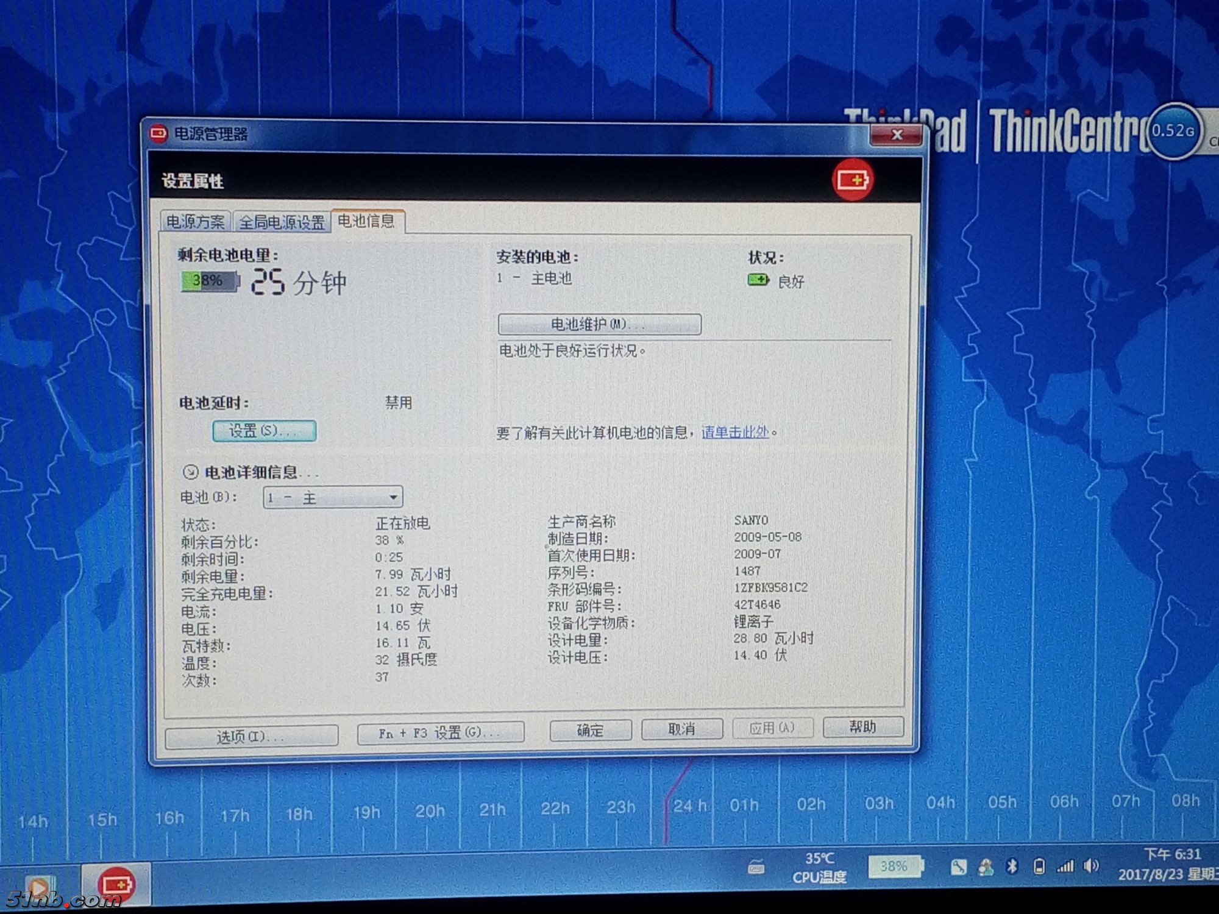Click the 电池维护(M) button

599,324
